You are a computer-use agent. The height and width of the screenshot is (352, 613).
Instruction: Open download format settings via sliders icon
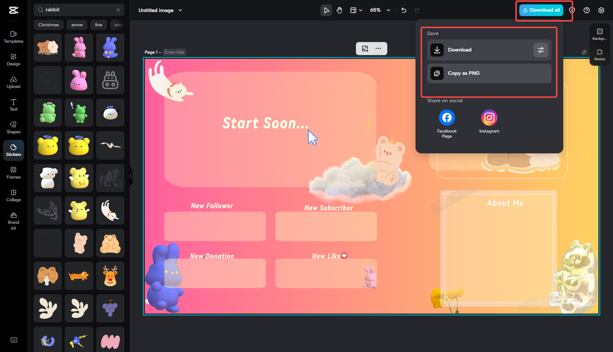(x=541, y=49)
